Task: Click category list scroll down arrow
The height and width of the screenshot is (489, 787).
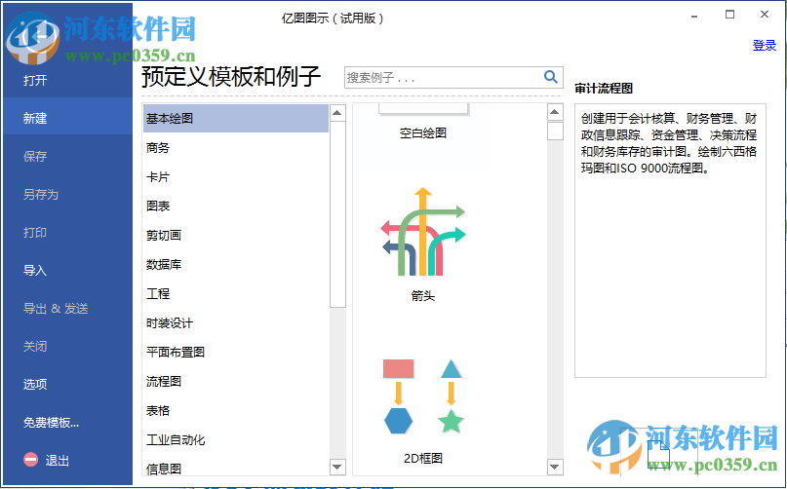Action: (x=337, y=467)
